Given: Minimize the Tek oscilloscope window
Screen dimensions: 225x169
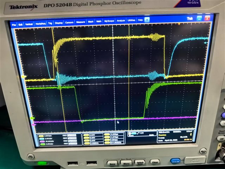Looking at the screenshot, I should [199, 18].
